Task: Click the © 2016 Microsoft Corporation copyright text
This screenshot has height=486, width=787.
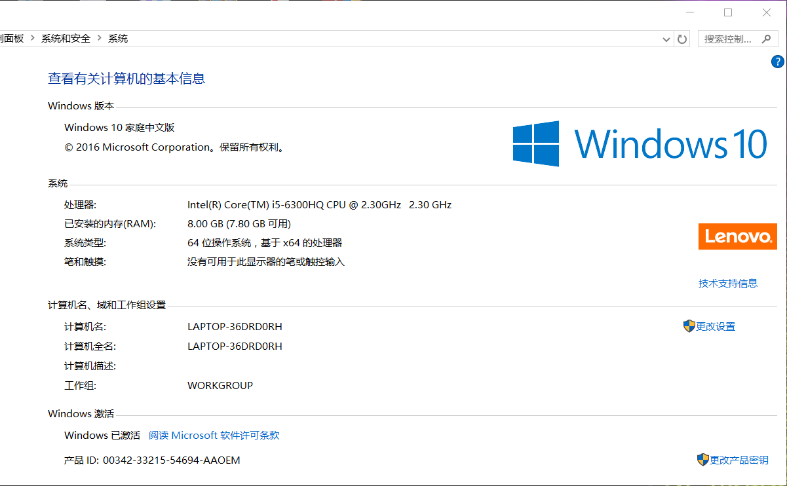Action: click(x=176, y=147)
